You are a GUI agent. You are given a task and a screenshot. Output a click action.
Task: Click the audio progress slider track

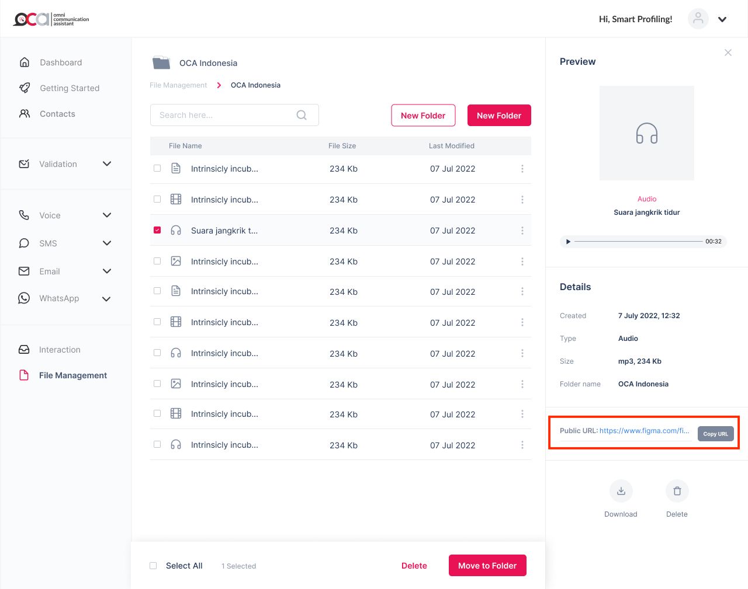pos(638,241)
